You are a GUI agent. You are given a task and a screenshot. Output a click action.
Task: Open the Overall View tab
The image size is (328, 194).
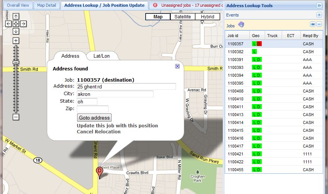[18, 5]
